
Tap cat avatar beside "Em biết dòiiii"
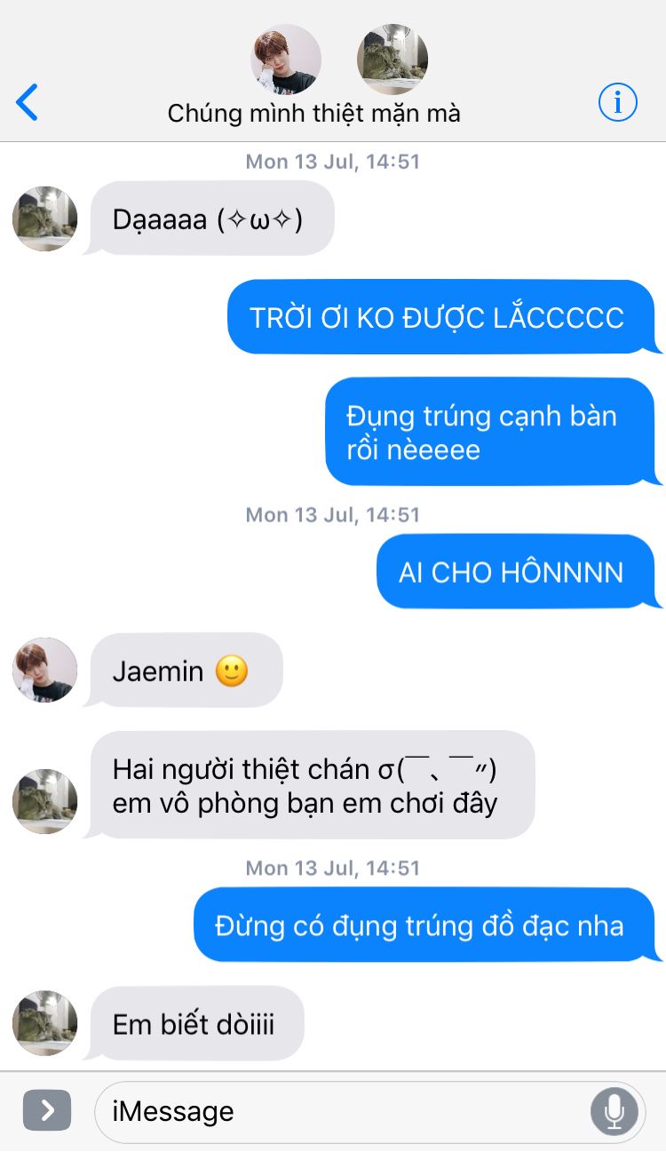[x=45, y=1023]
